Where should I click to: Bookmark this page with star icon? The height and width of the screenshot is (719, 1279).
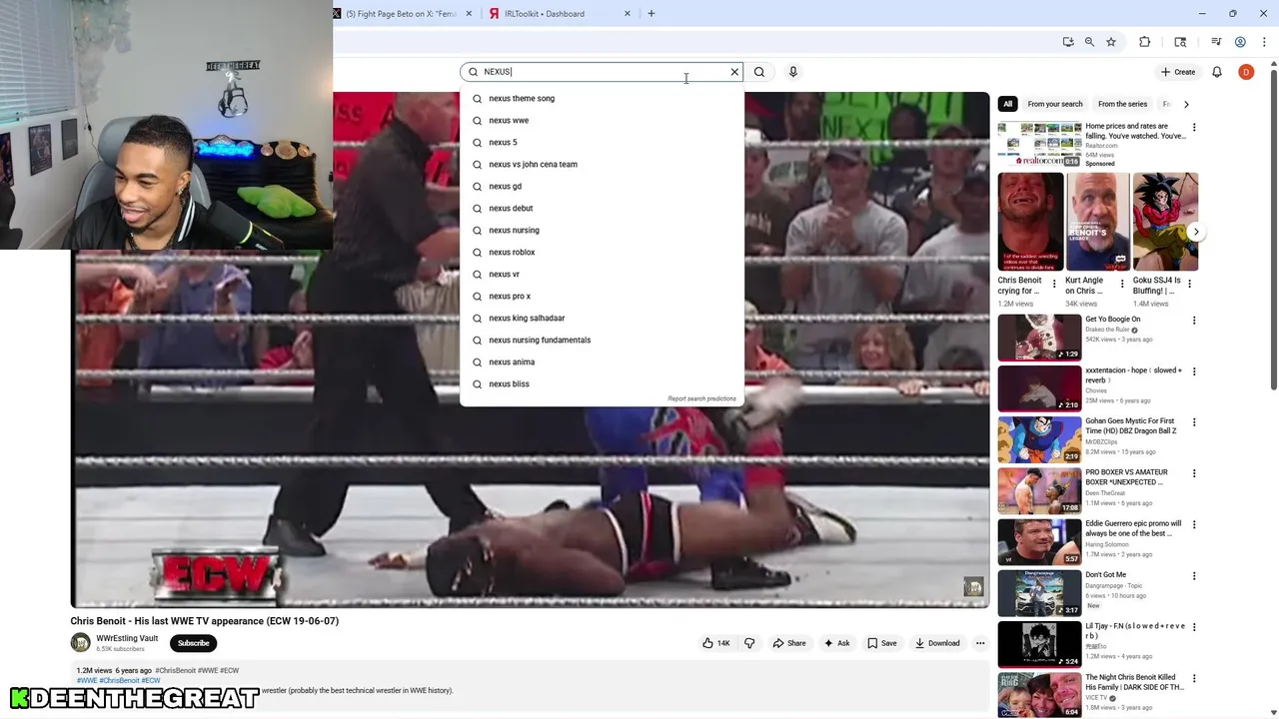1111,42
